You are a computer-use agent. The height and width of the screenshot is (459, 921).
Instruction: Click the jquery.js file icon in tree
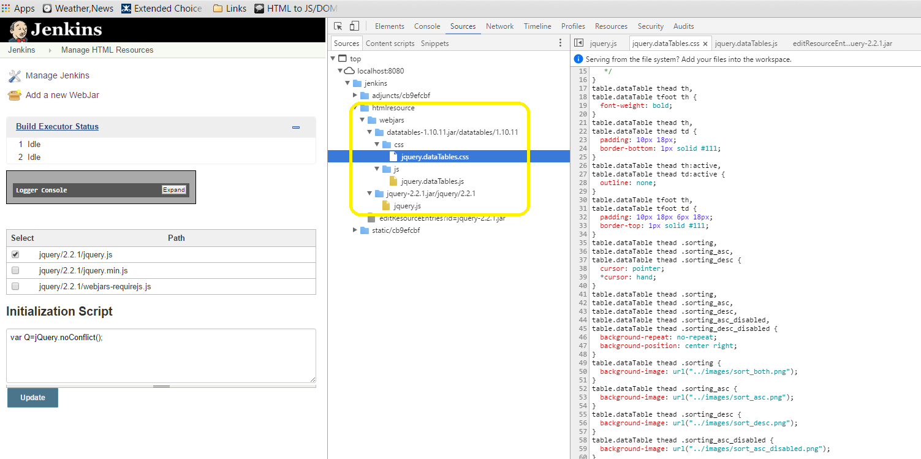386,206
